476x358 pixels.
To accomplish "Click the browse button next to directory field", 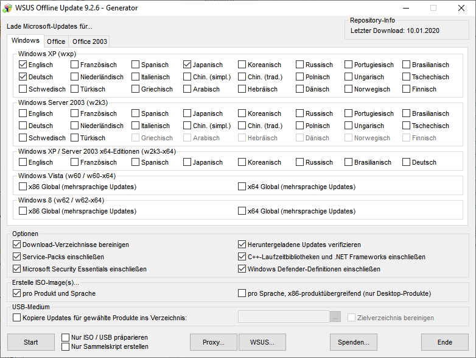I will pyautogui.click(x=335, y=317).
